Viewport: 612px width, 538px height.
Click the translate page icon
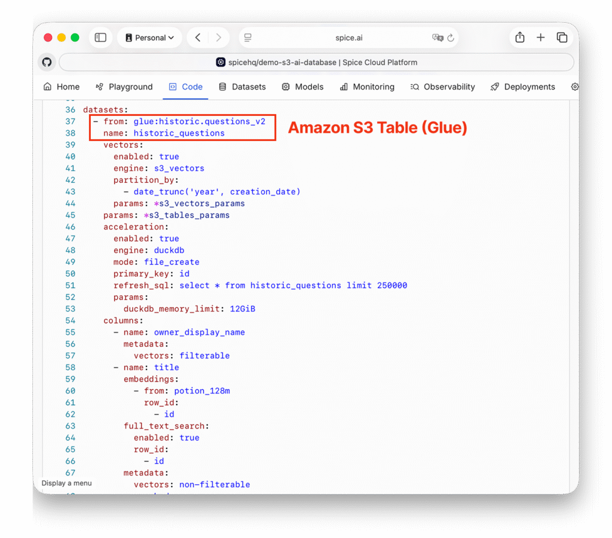tap(437, 38)
